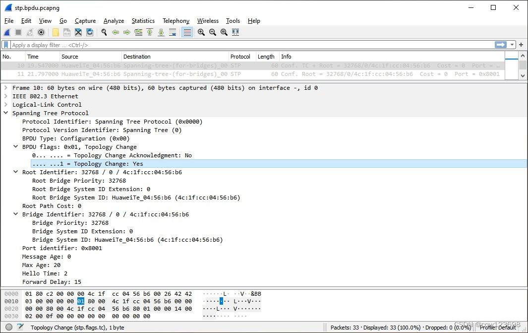Expand the Frame 10 tree node

tap(6, 88)
